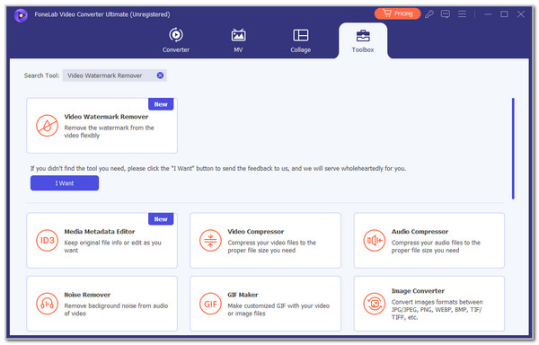Open the Audio Compressor tool
This screenshot has width=539, height=345.
(x=429, y=240)
